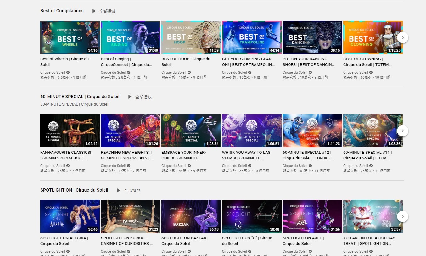
Task: Click the 'BEST OF HOOP' video title
Action: click(x=186, y=62)
